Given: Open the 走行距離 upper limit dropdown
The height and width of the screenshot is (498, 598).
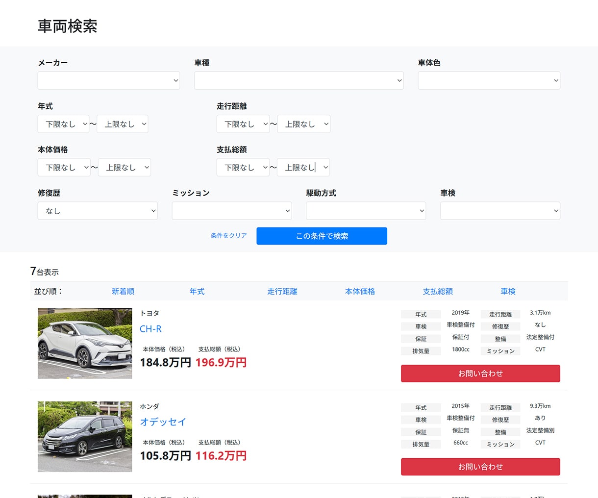Looking at the screenshot, I should pyautogui.click(x=304, y=124).
